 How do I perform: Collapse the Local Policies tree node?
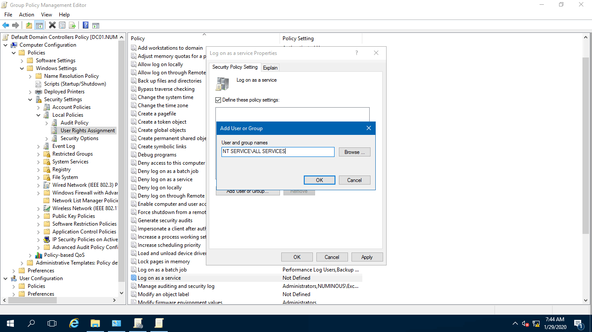point(39,115)
